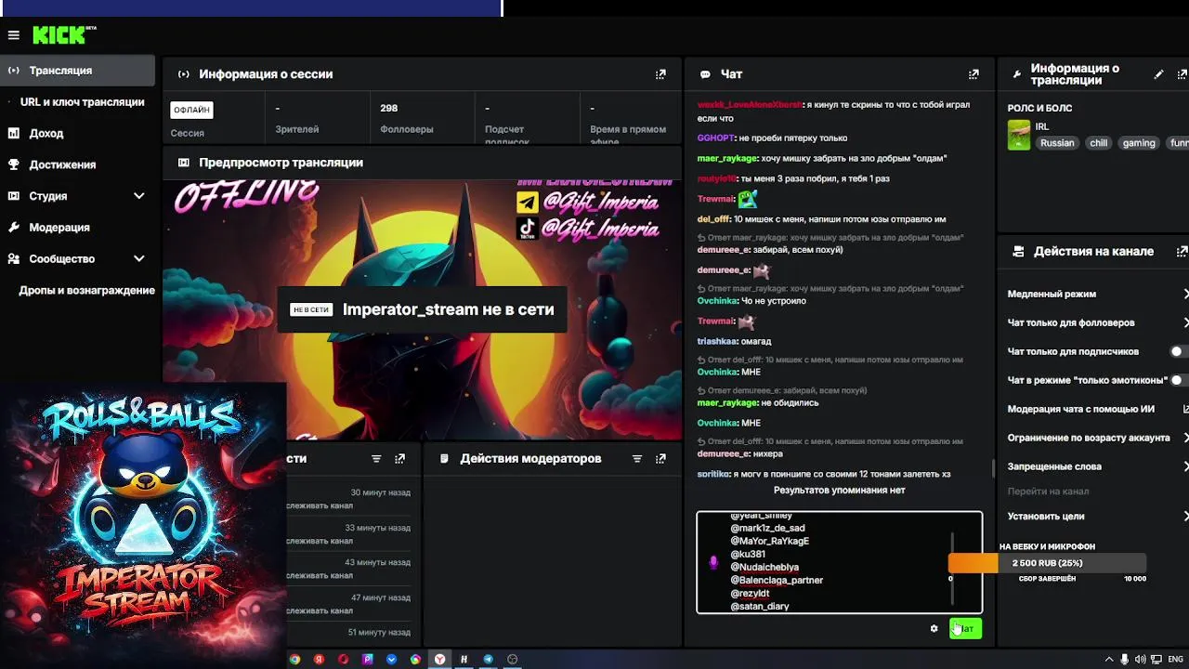Screen dimensions: 1189x669
Task: Edit stream information with pencil icon
Action: point(1158,74)
